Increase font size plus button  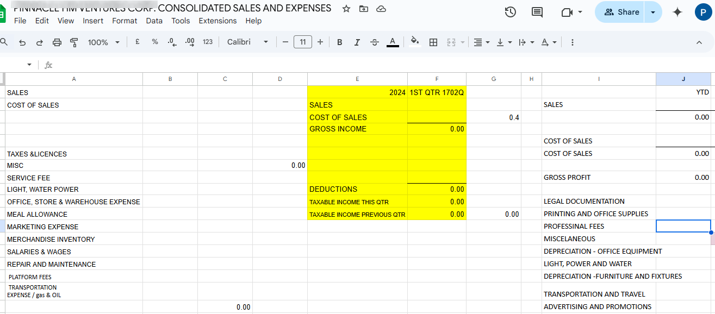(320, 42)
